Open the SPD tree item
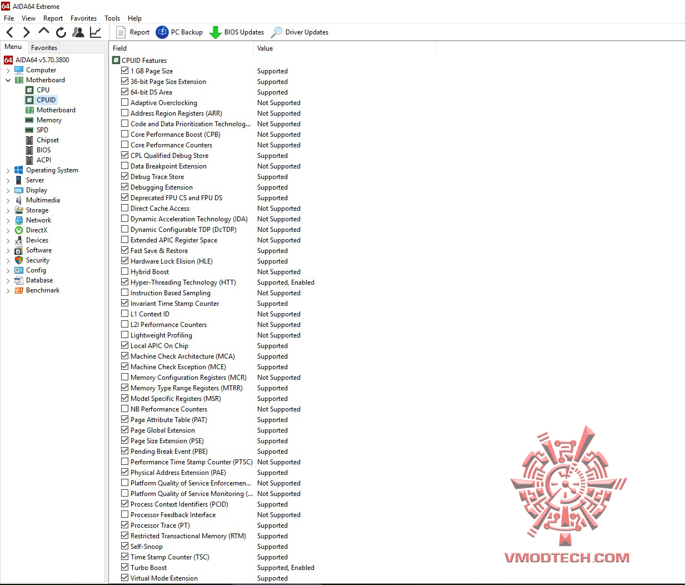Image resolution: width=685 pixels, height=585 pixels. tap(42, 130)
